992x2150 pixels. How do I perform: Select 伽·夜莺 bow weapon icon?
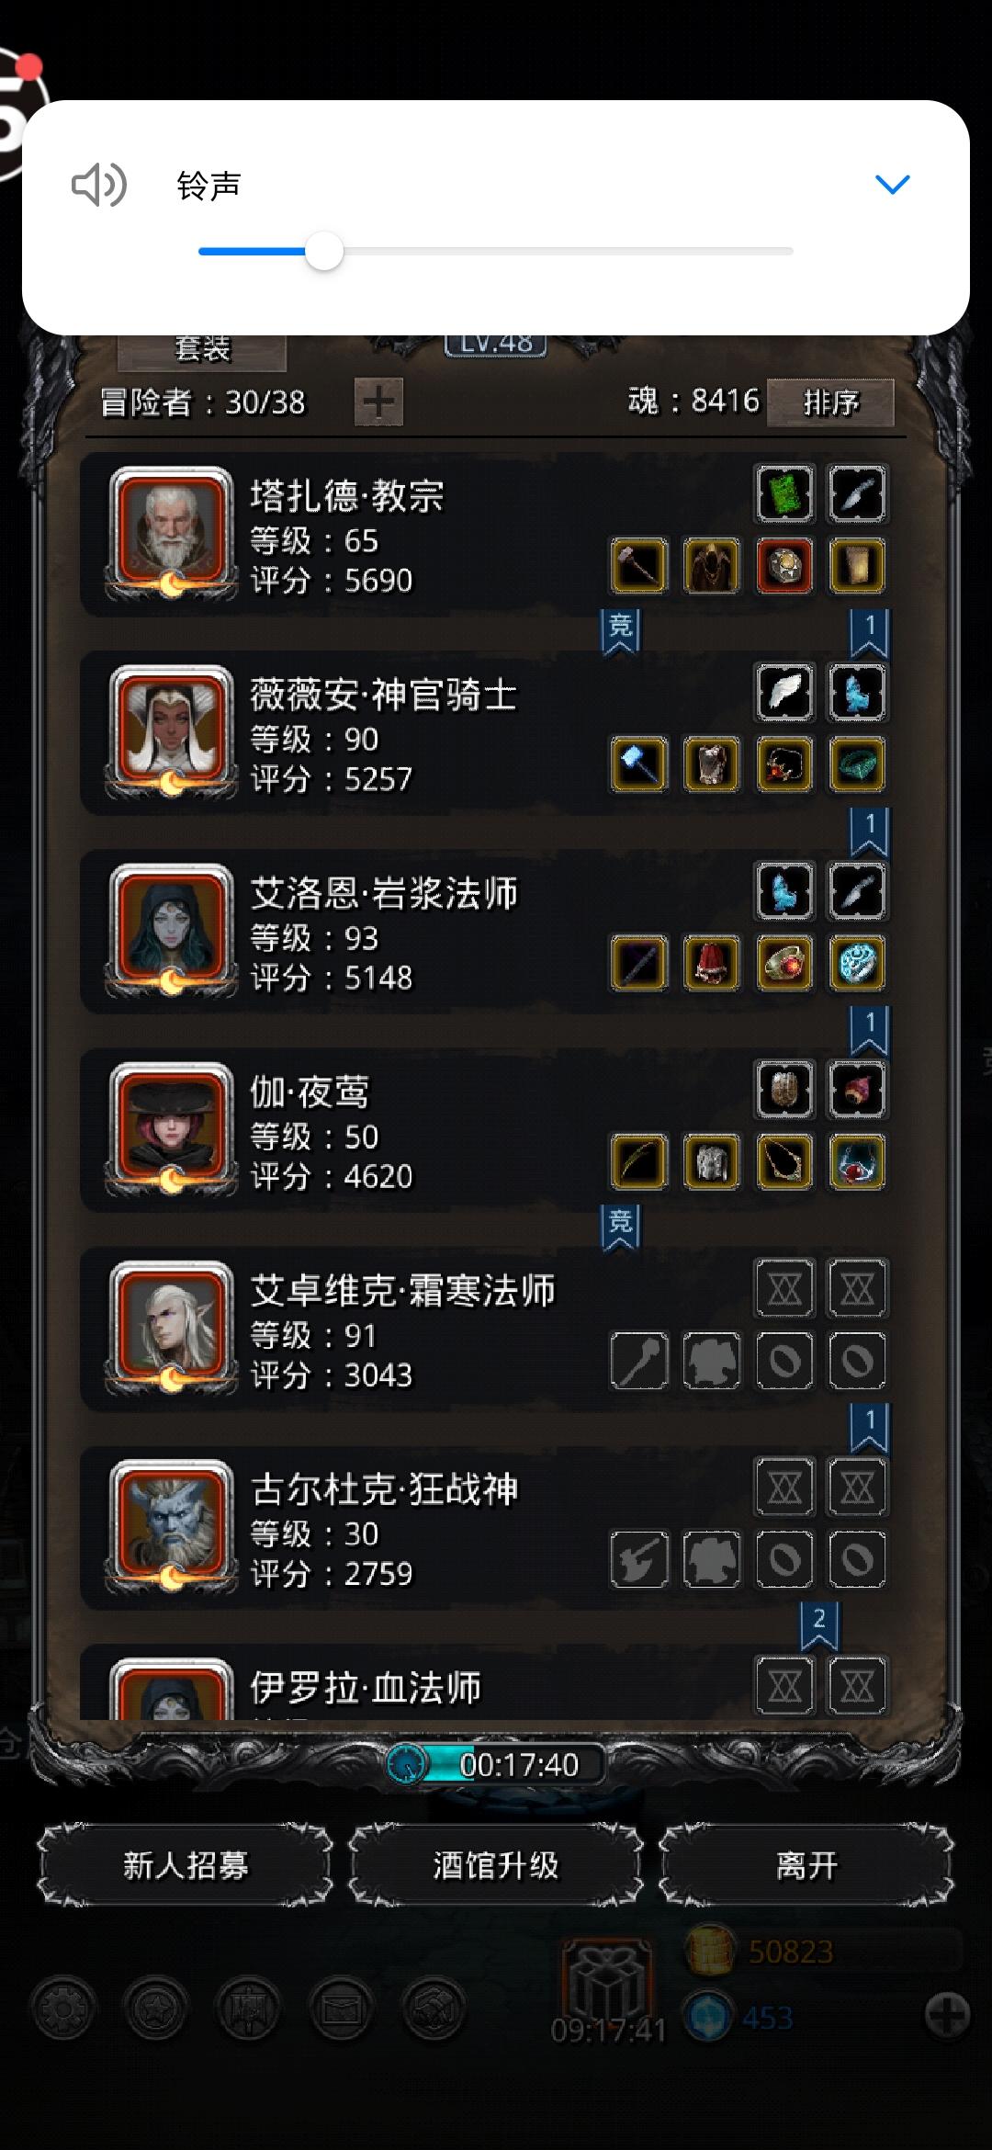[x=638, y=1161]
